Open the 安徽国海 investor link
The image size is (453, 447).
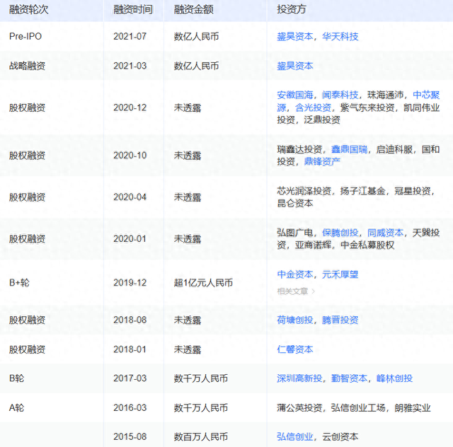click(x=295, y=95)
